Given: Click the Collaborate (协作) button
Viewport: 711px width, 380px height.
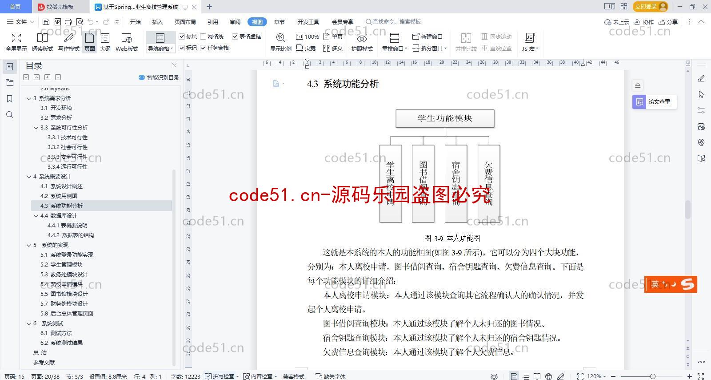Looking at the screenshot, I should click(644, 22).
